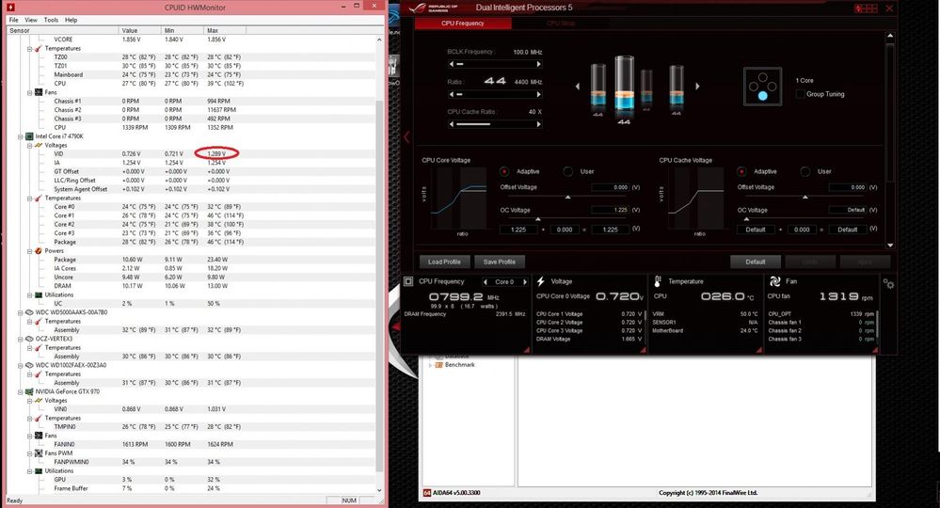
Task: Click the expand corner arrow of the Voltage panel
Action: tap(643, 350)
